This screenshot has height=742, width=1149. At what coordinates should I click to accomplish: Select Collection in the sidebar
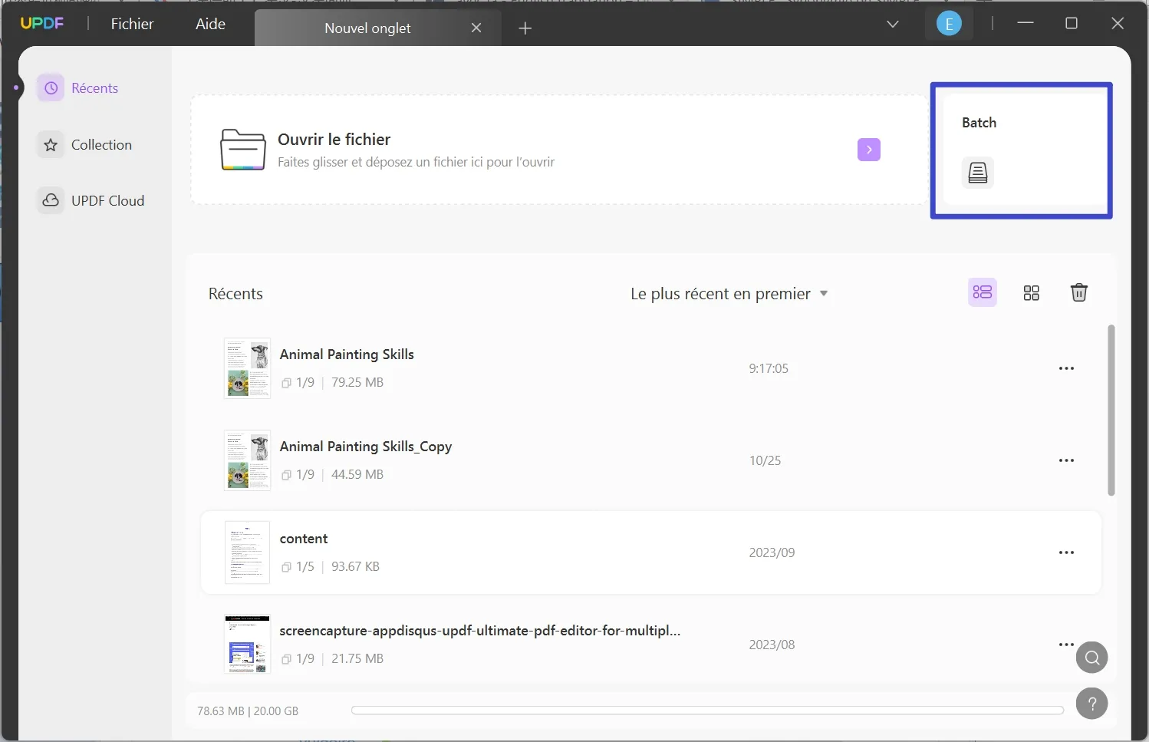pos(101,144)
